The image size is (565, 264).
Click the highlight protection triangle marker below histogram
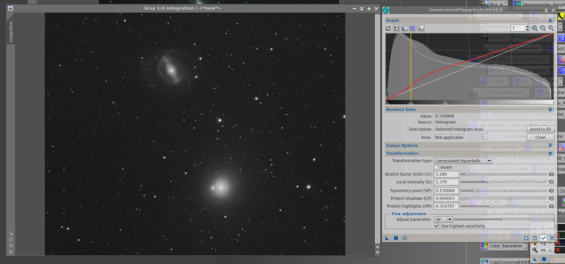click(445, 103)
